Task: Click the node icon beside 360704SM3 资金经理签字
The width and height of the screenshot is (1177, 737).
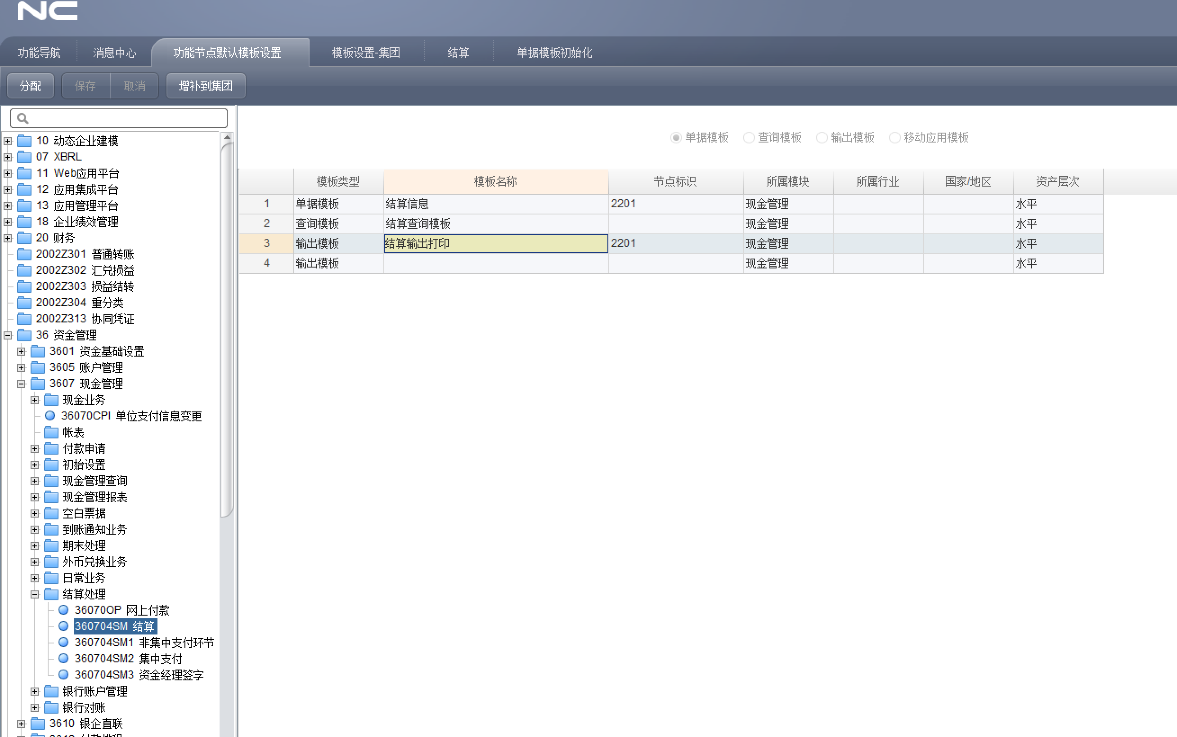Action: pos(63,674)
